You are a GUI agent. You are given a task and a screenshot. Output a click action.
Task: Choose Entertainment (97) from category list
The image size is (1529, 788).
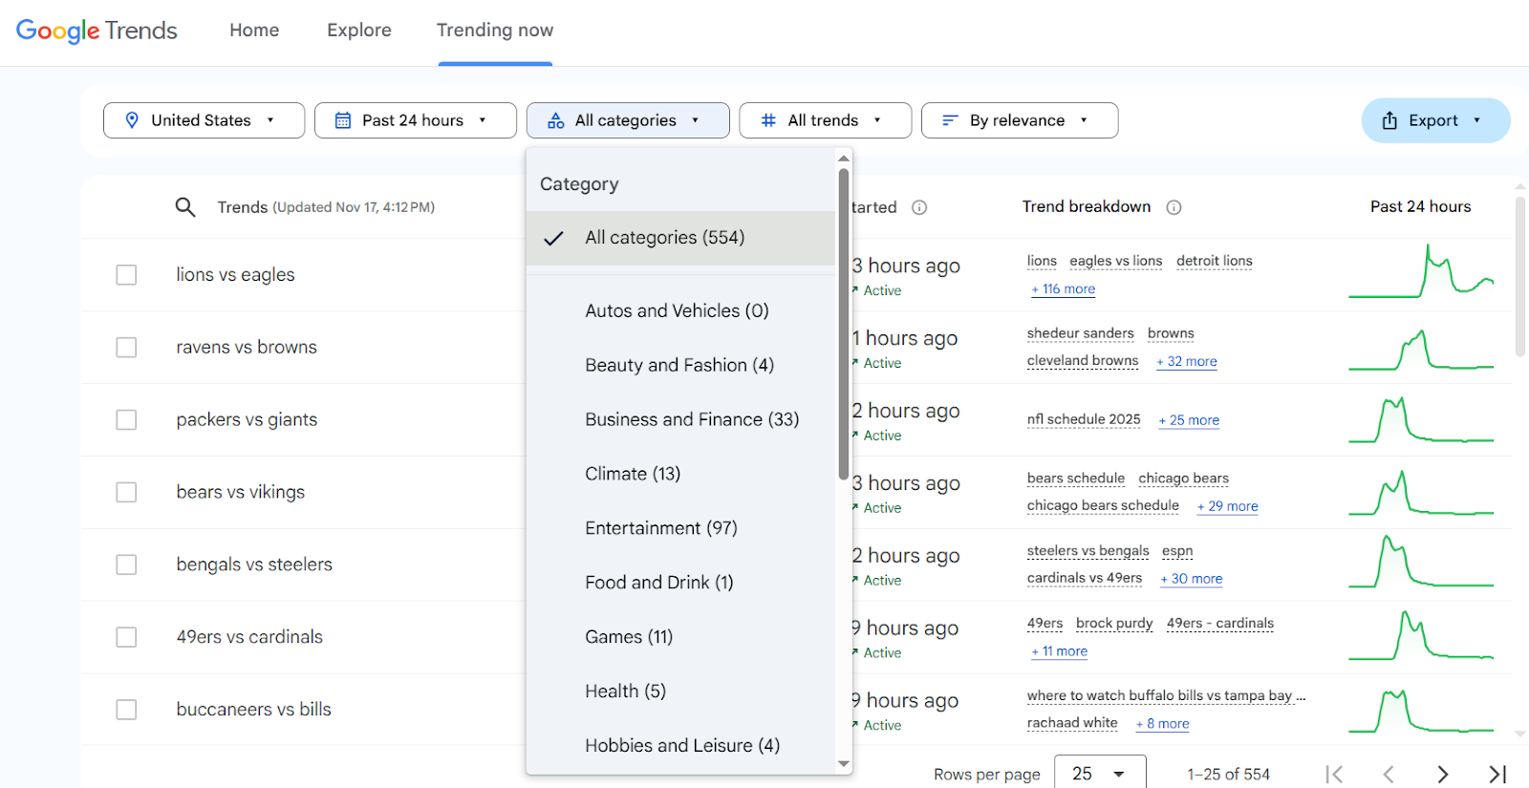[x=661, y=528]
